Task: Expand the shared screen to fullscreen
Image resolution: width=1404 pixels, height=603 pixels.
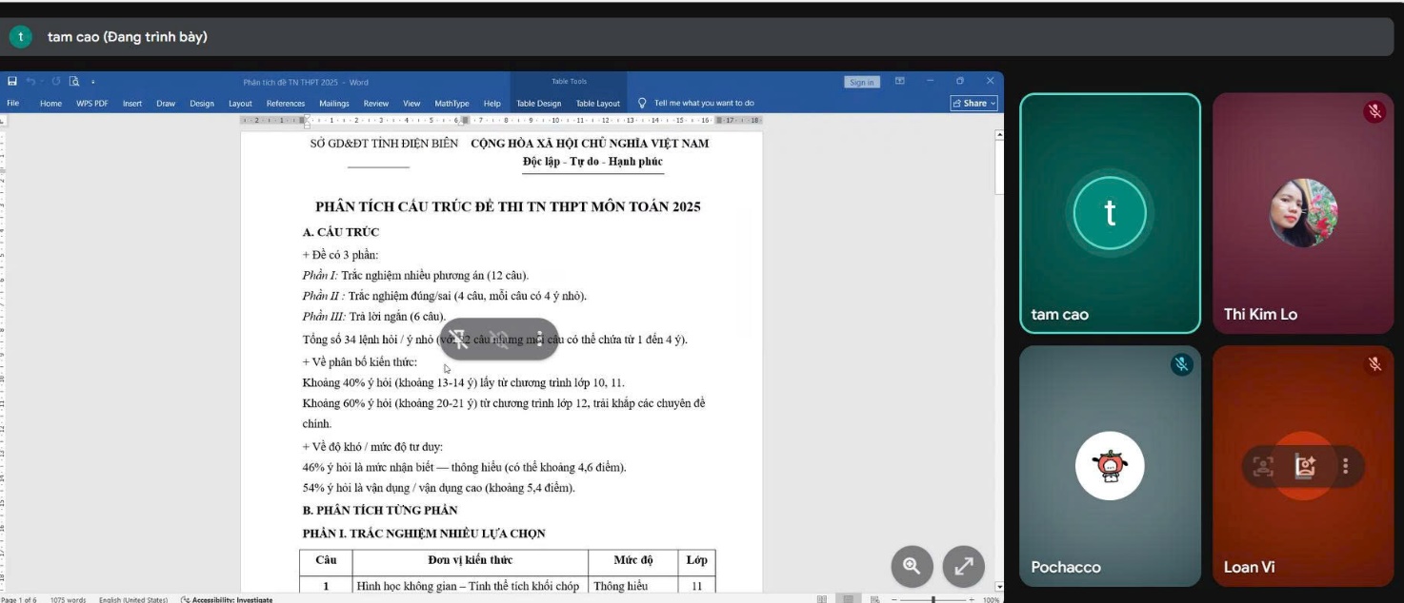Action: [x=963, y=566]
